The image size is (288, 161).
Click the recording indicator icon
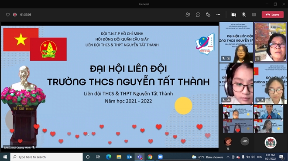[x=15, y=14]
